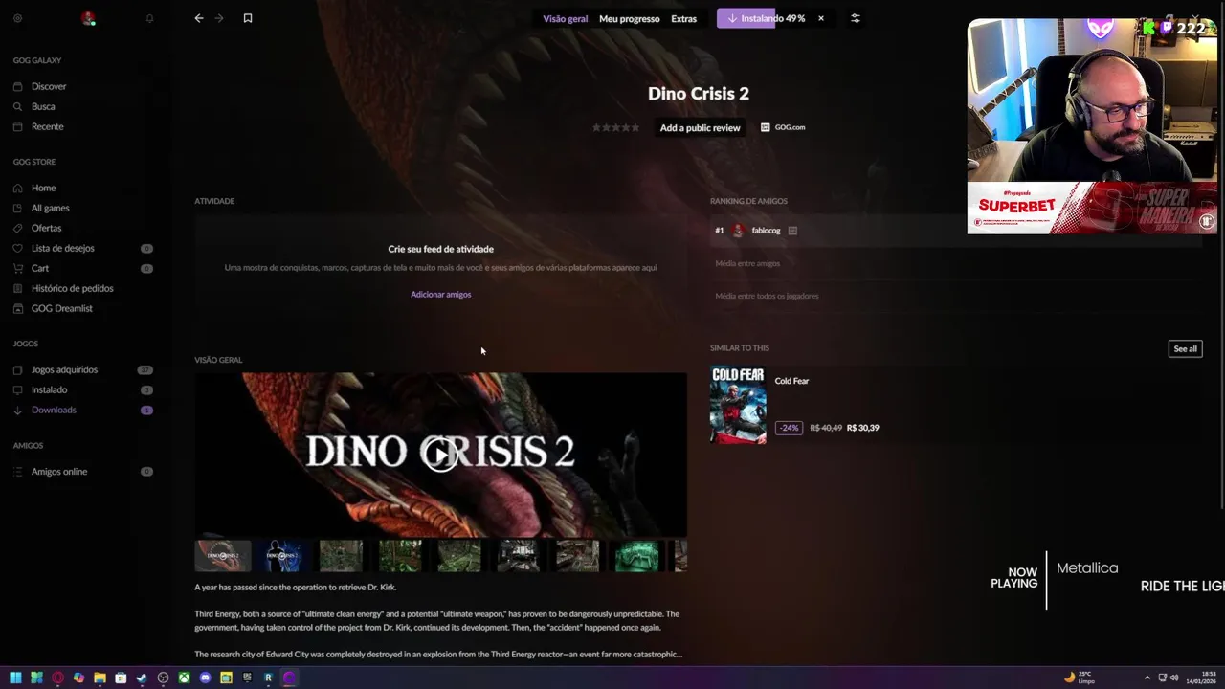Open the Cold Fear title link

(791, 381)
